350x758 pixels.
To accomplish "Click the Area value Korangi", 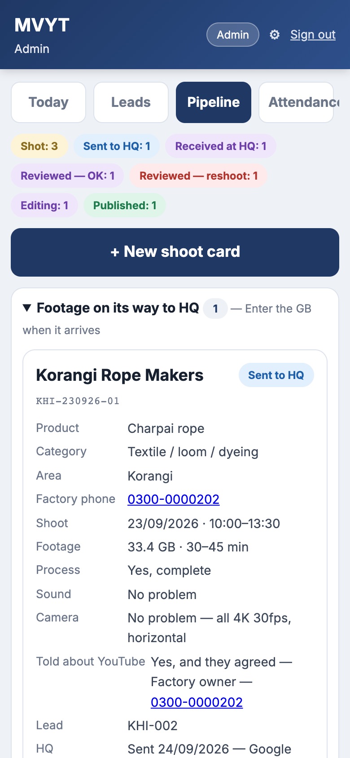I will 150,476.
